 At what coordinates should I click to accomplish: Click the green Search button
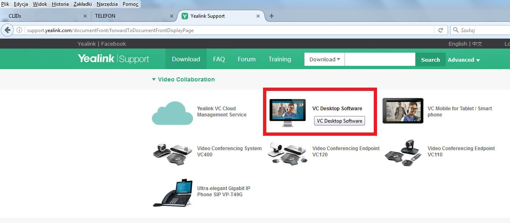point(431,59)
